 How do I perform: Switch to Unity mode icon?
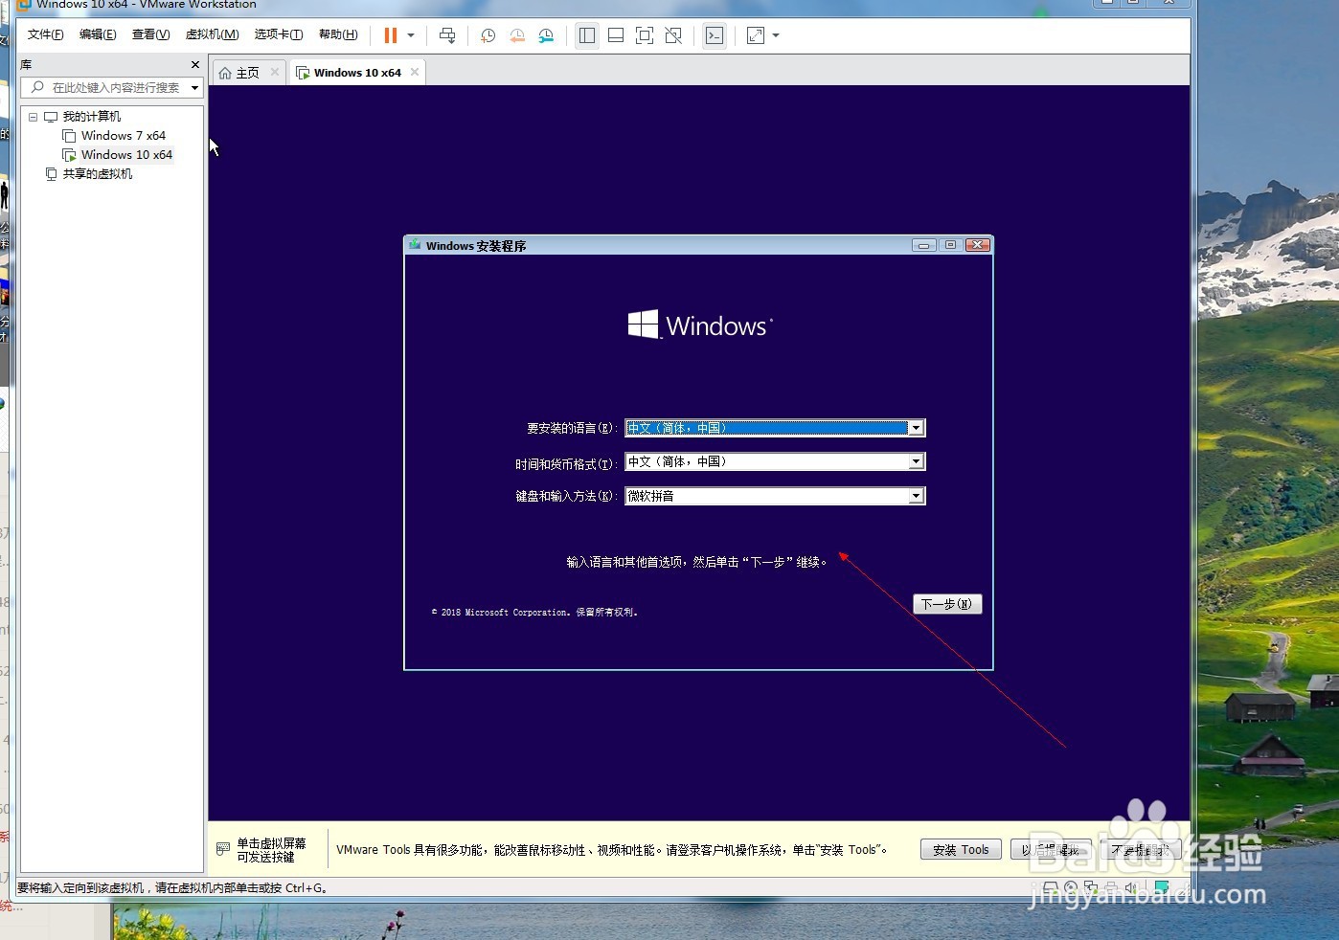pyautogui.click(x=673, y=35)
